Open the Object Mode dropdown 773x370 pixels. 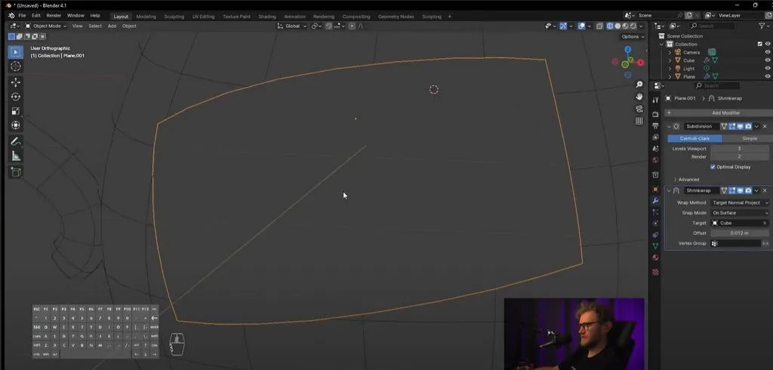click(46, 26)
